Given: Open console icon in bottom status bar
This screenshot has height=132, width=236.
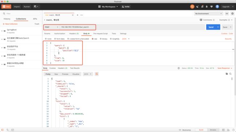Looking at the screenshot, I should [x=13, y=130].
